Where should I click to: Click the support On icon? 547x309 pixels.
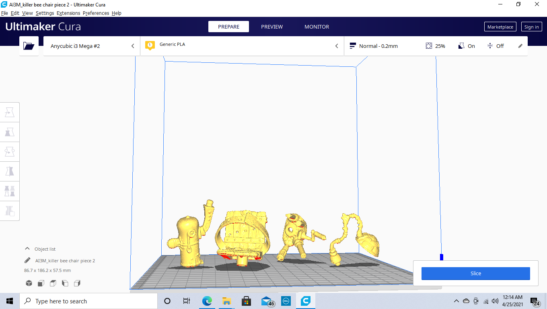pyautogui.click(x=461, y=46)
